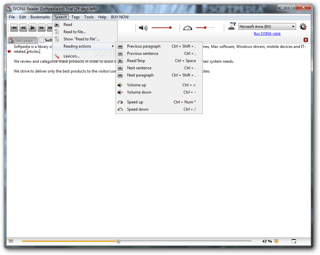The width and height of the screenshot is (320, 255).
Task: Choose Volume up in submenu
Action: (x=159, y=85)
